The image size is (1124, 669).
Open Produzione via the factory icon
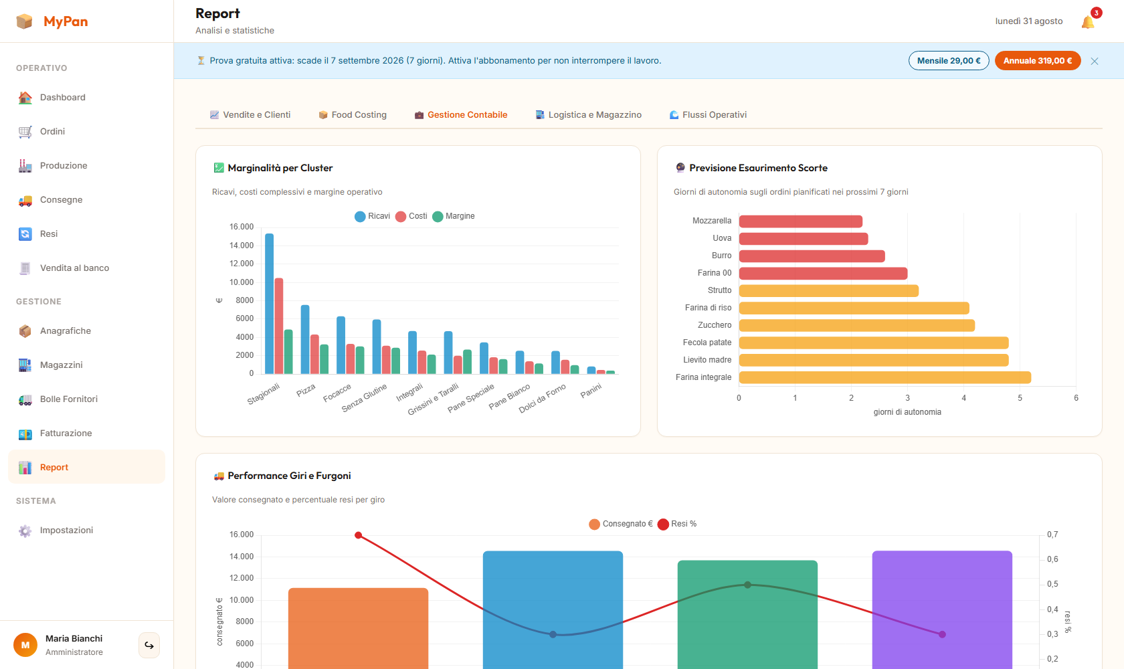(25, 166)
